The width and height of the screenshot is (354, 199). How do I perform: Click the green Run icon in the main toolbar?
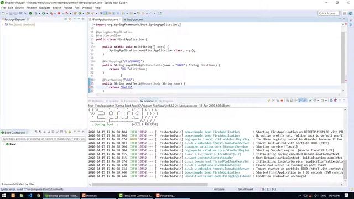pyautogui.click(x=43, y=13)
